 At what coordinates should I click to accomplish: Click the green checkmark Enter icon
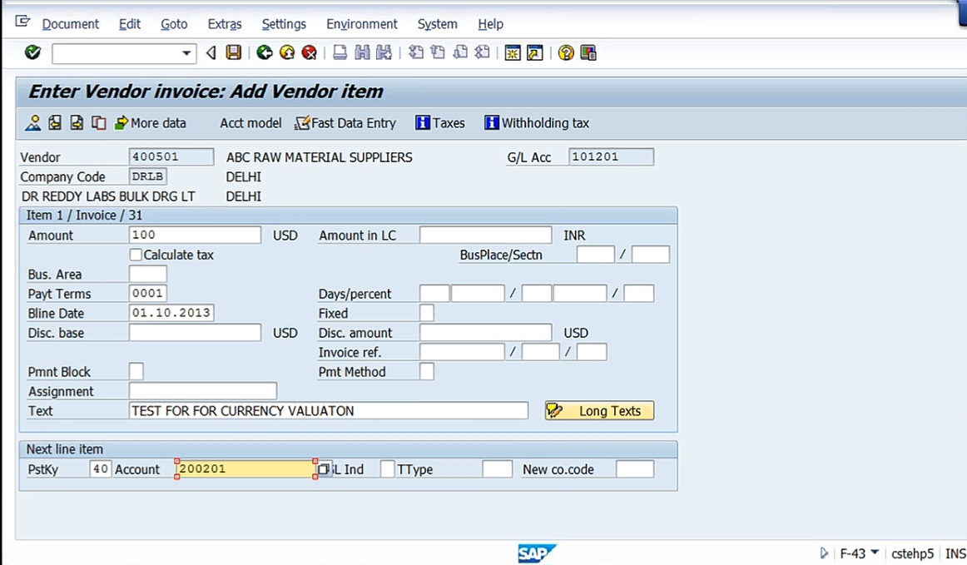click(x=32, y=52)
